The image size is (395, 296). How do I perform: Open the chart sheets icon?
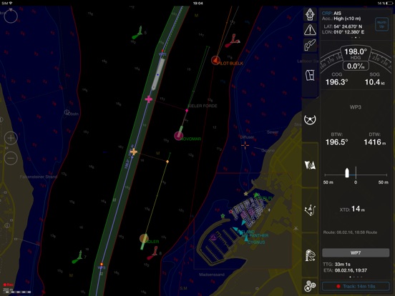click(310, 75)
